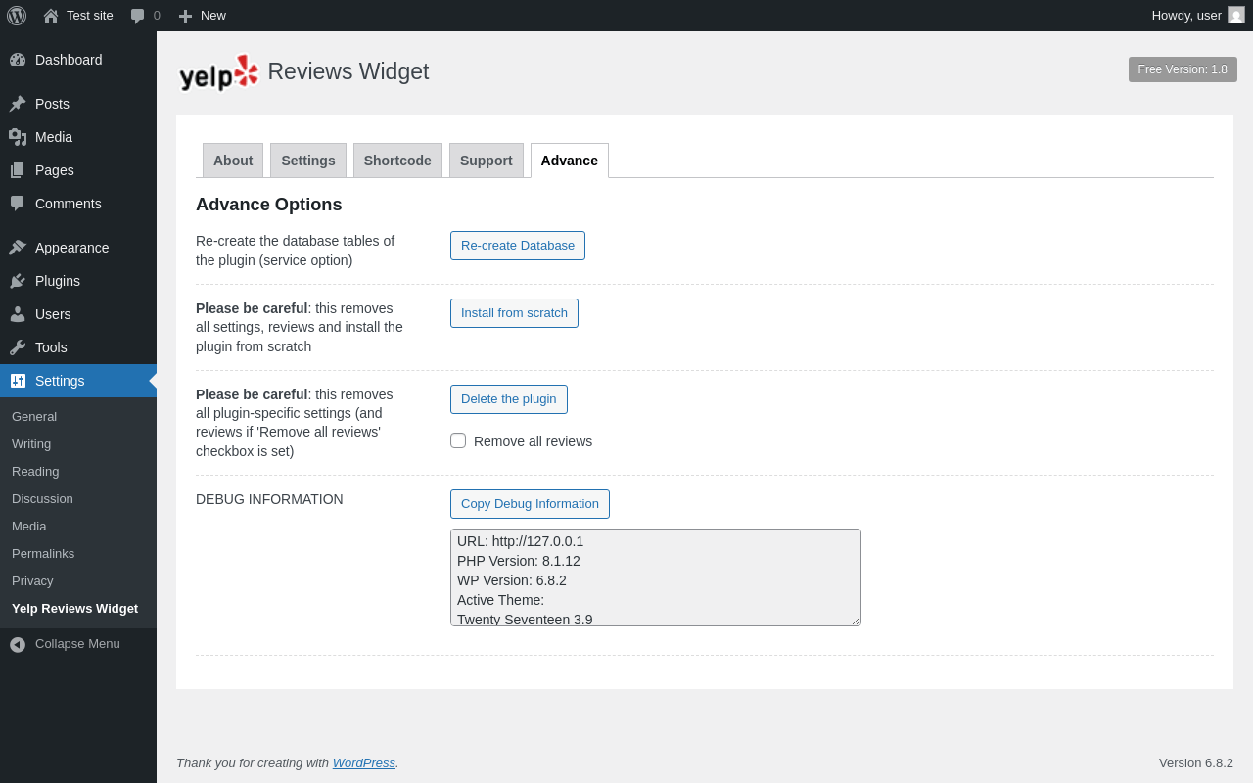Click the Plugins plug icon
Image resolution: width=1253 pixels, height=783 pixels.
[18, 281]
